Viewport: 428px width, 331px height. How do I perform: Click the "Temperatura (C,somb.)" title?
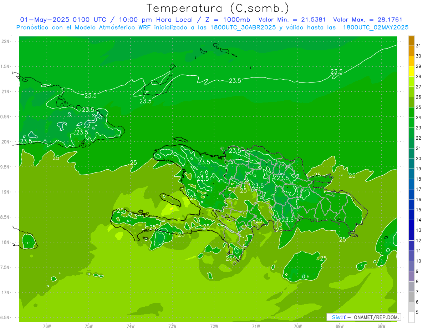pos(218,8)
